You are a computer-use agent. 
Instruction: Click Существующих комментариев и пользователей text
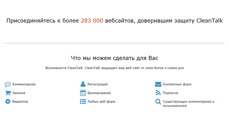(x=188, y=104)
